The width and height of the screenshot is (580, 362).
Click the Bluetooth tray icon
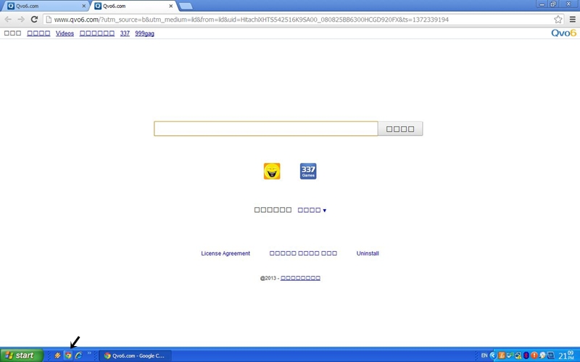pyautogui.click(x=526, y=355)
